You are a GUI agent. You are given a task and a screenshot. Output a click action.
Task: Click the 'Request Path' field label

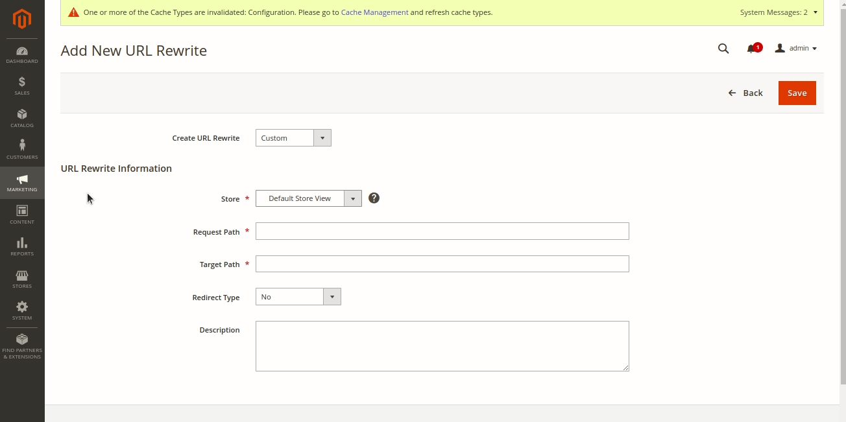(x=216, y=232)
